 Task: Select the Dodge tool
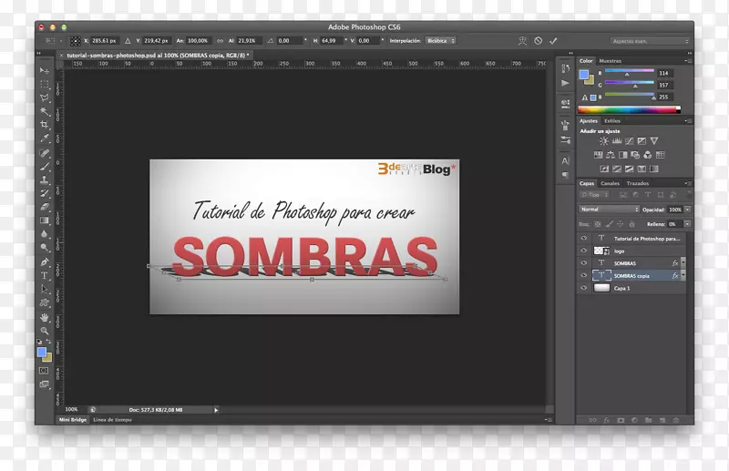pos(44,248)
